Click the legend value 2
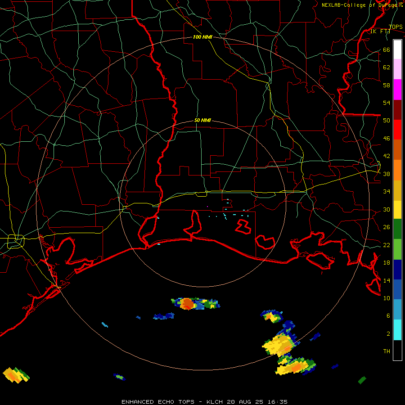Image resolution: width=405 pixels, height=405 pixels. click(388, 334)
